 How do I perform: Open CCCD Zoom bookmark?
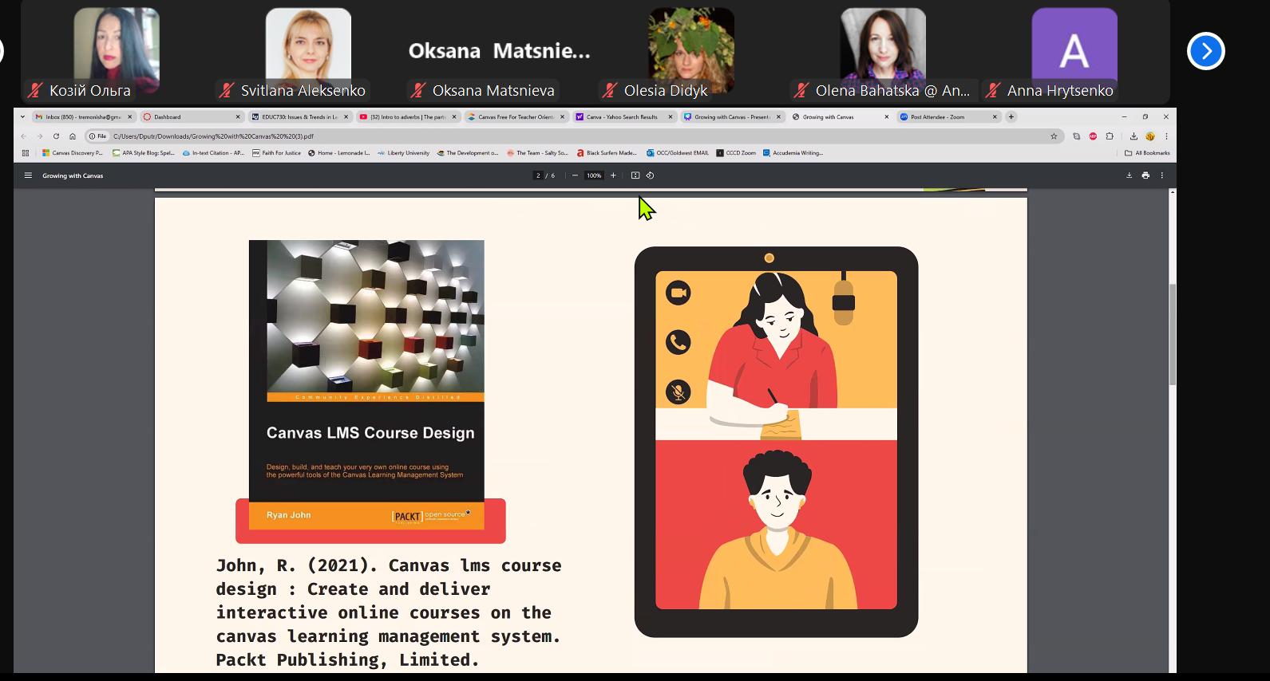pyautogui.click(x=736, y=153)
